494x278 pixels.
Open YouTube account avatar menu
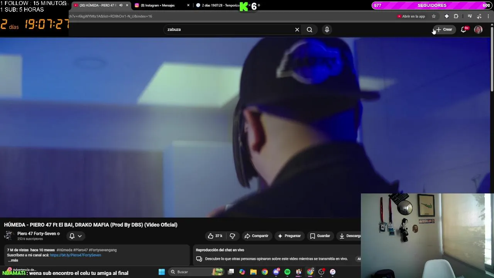click(x=478, y=30)
